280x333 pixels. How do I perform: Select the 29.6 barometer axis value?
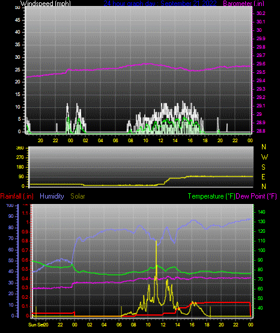tap(261, 64)
